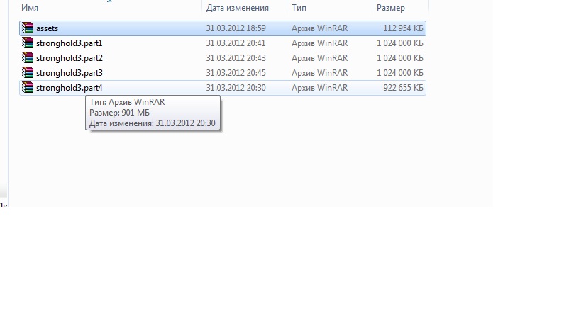Click the stronghold3.part1 archive icon

(x=28, y=43)
